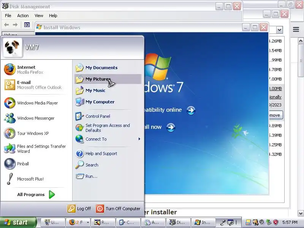Click the compatibility online arrow button
This screenshot has height=228, width=304.
point(191,110)
